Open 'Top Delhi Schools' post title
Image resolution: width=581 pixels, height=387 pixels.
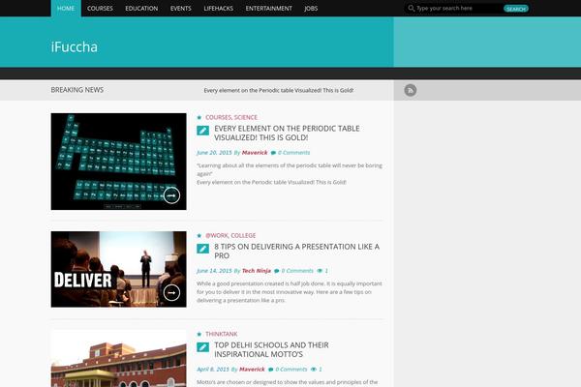coord(271,349)
